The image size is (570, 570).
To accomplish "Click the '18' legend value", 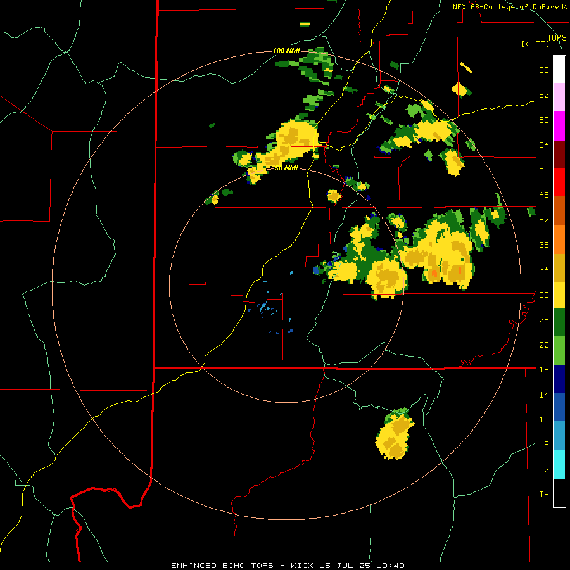I will click(x=544, y=370).
